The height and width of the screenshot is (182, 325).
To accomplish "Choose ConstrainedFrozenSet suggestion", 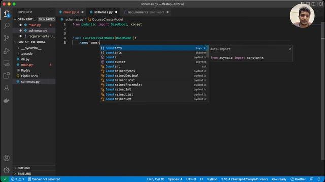I will (153, 85).
